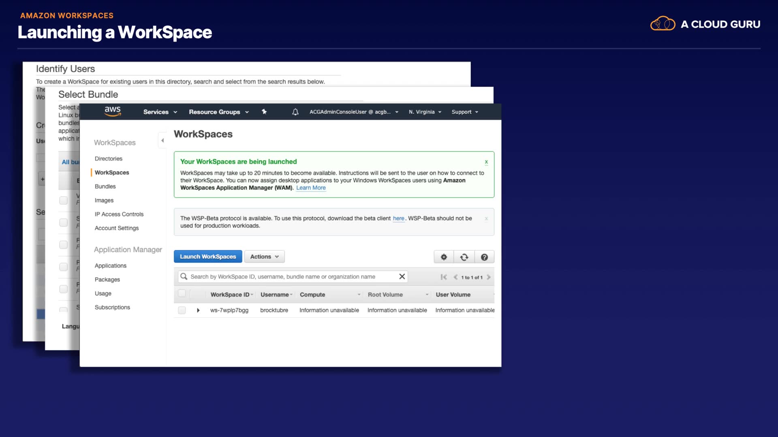
Task: Toggle the select-all header checkbox
Action: tap(182, 293)
